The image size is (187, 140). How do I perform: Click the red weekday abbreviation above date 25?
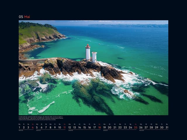[x=136, y=124]
